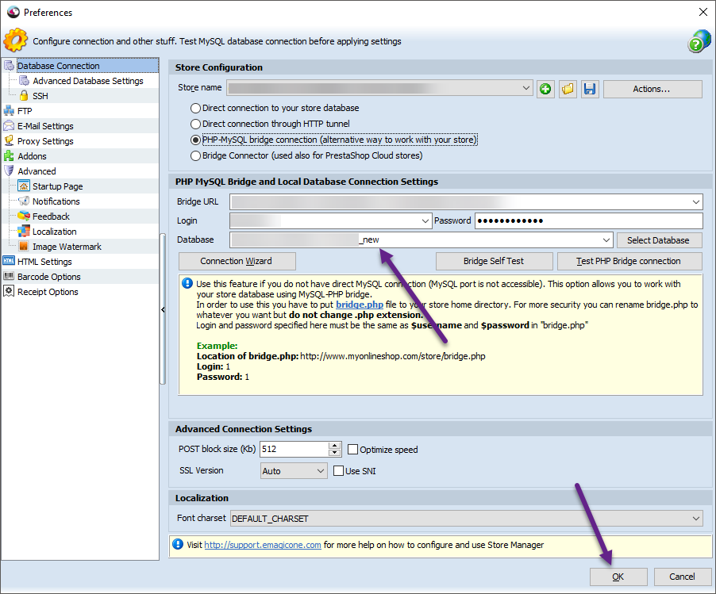The width and height of the screenshot is (716, 594).
Task: Open help via the globe question mark icon
Action: 699,41
